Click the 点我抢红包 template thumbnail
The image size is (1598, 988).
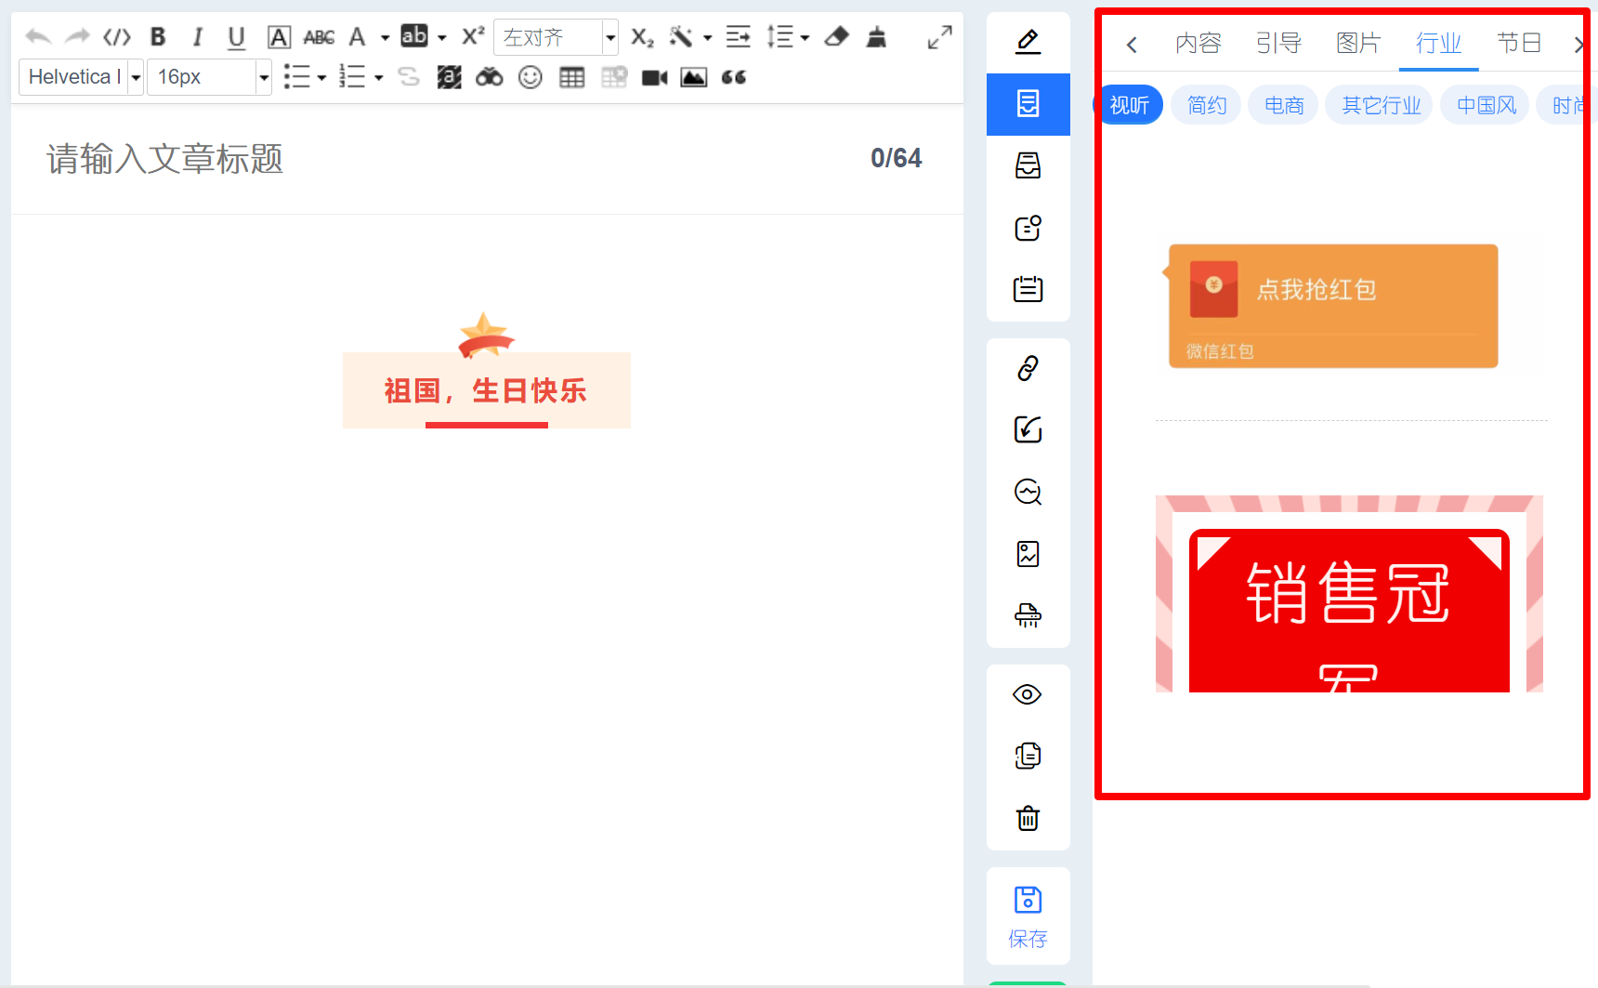tap(1331, 305)
